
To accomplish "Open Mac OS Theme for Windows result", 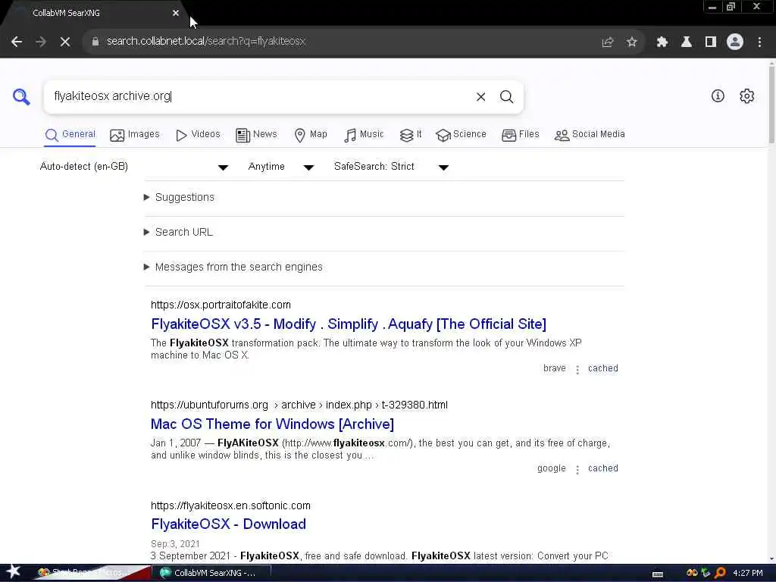I will click(x=272, y=424).
